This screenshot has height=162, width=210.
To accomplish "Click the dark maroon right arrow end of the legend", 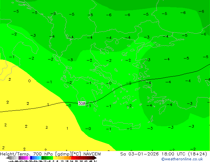I will pyautogui.click(x=95, y=158).
